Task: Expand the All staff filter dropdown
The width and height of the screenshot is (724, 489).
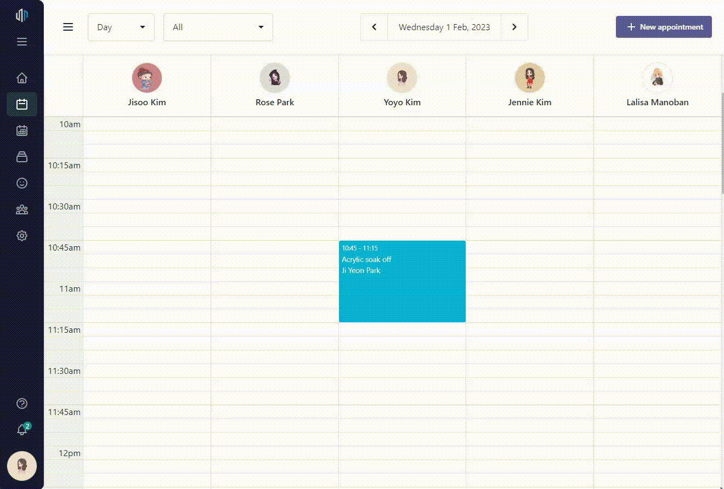Action: (218, 27)
